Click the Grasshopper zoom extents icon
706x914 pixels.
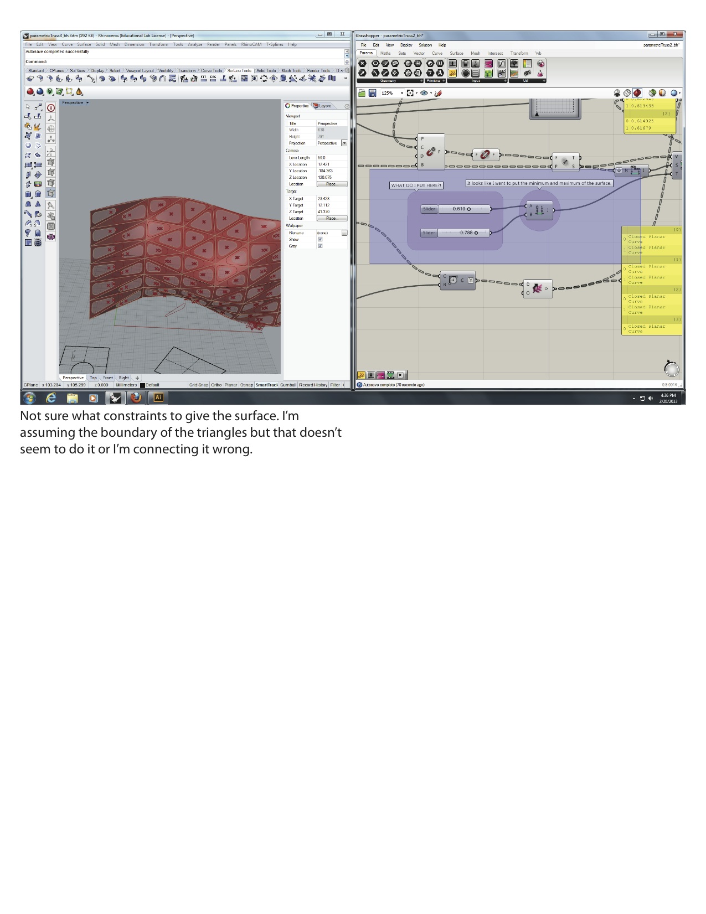point(410,93)
